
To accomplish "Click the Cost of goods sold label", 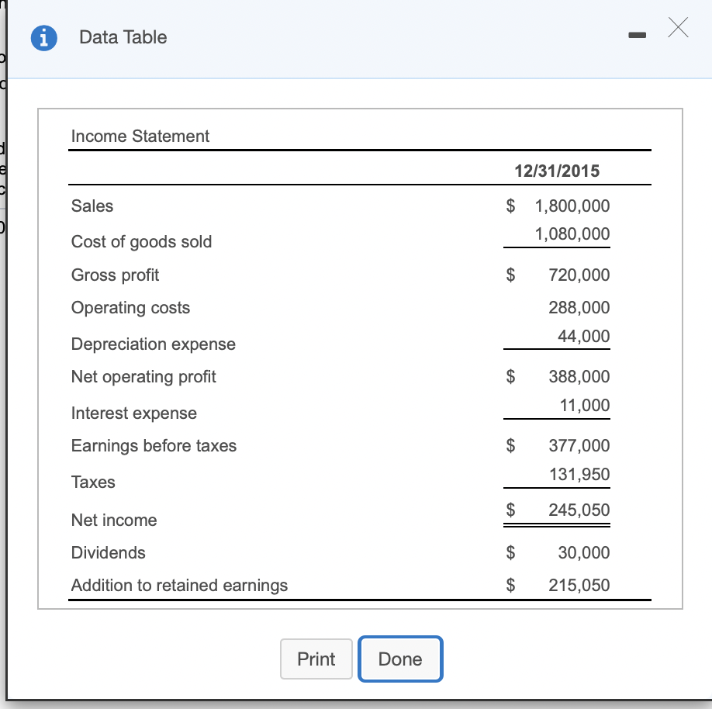I will click(141, 241).
